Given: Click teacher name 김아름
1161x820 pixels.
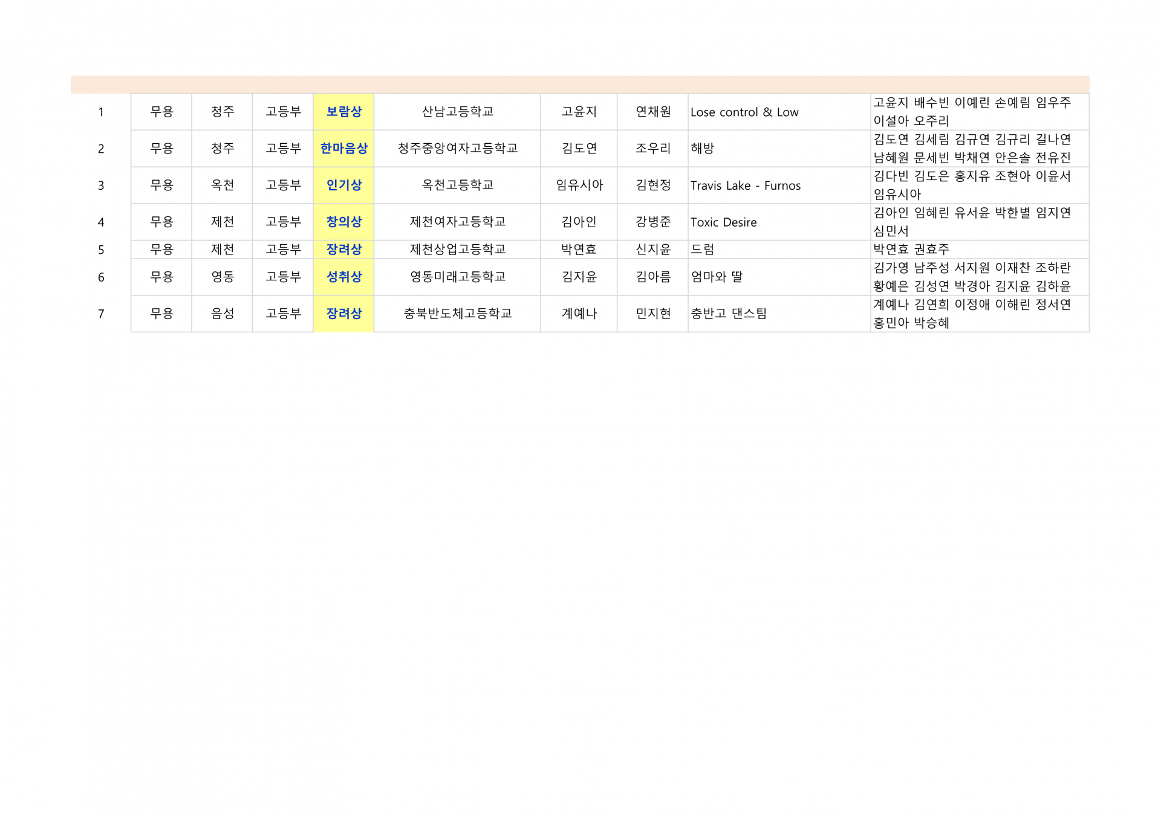Looking at the screenshot, I should click(653, 277).
